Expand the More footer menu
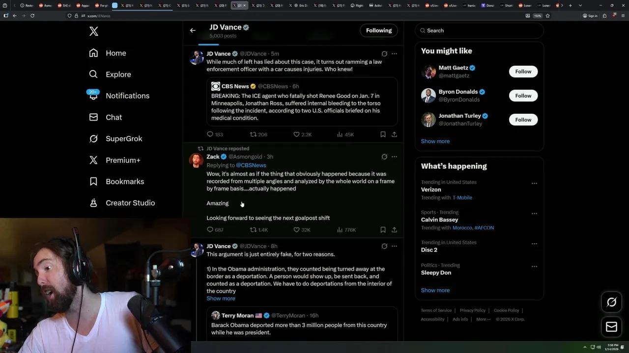Viewport: 629px width, 353px height. click(x=483, y=319)
